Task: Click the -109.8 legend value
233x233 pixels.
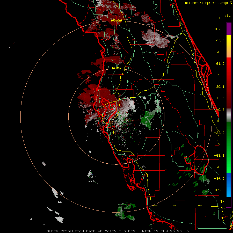Action: (218, 190)
